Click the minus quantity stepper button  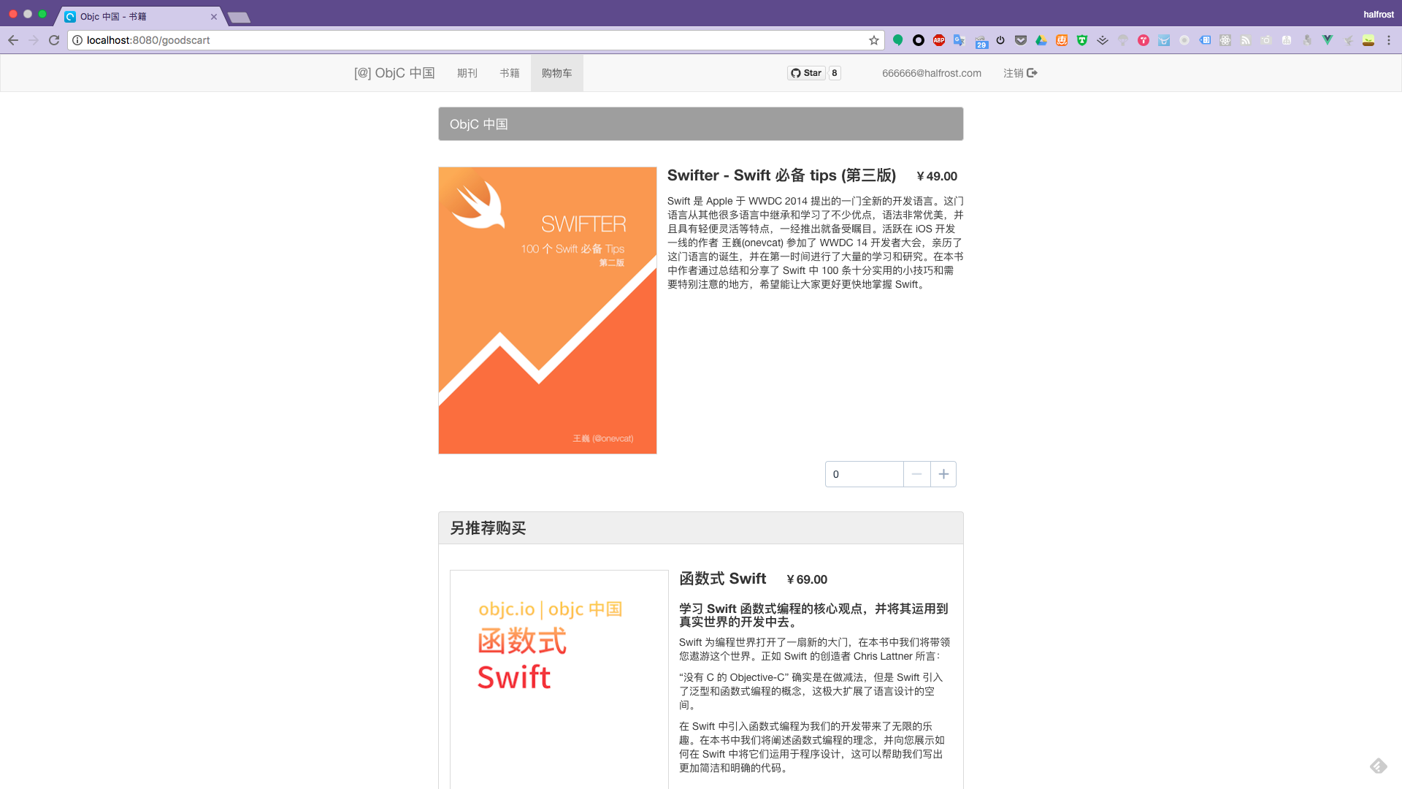[x=916, y=474]
